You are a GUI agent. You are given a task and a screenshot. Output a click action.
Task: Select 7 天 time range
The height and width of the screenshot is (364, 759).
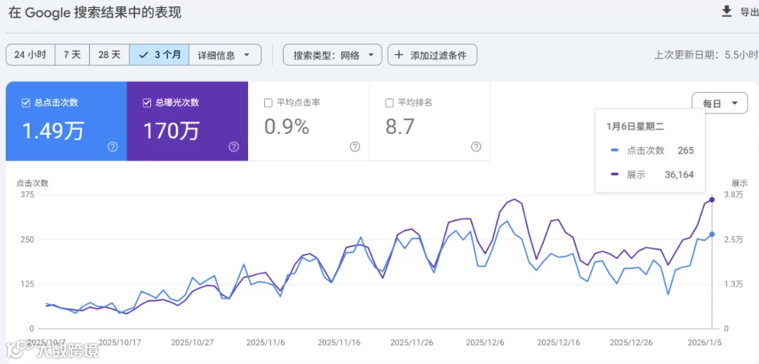pos(72,55)
